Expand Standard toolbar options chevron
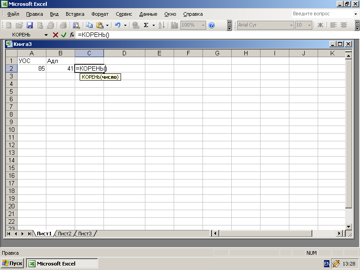 pyautogui.click(x=229, y=25)
